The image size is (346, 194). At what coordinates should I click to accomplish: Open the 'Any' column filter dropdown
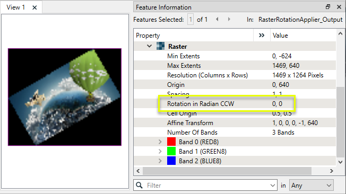click(x=311, y=185)
